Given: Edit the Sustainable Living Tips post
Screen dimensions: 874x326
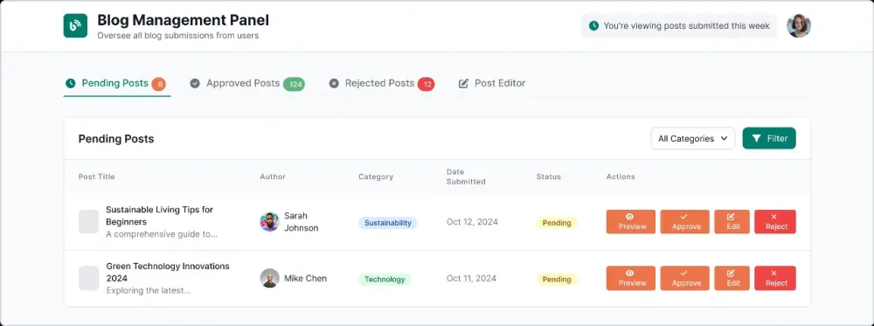Looking at the screenshot, I should point(732,222).
